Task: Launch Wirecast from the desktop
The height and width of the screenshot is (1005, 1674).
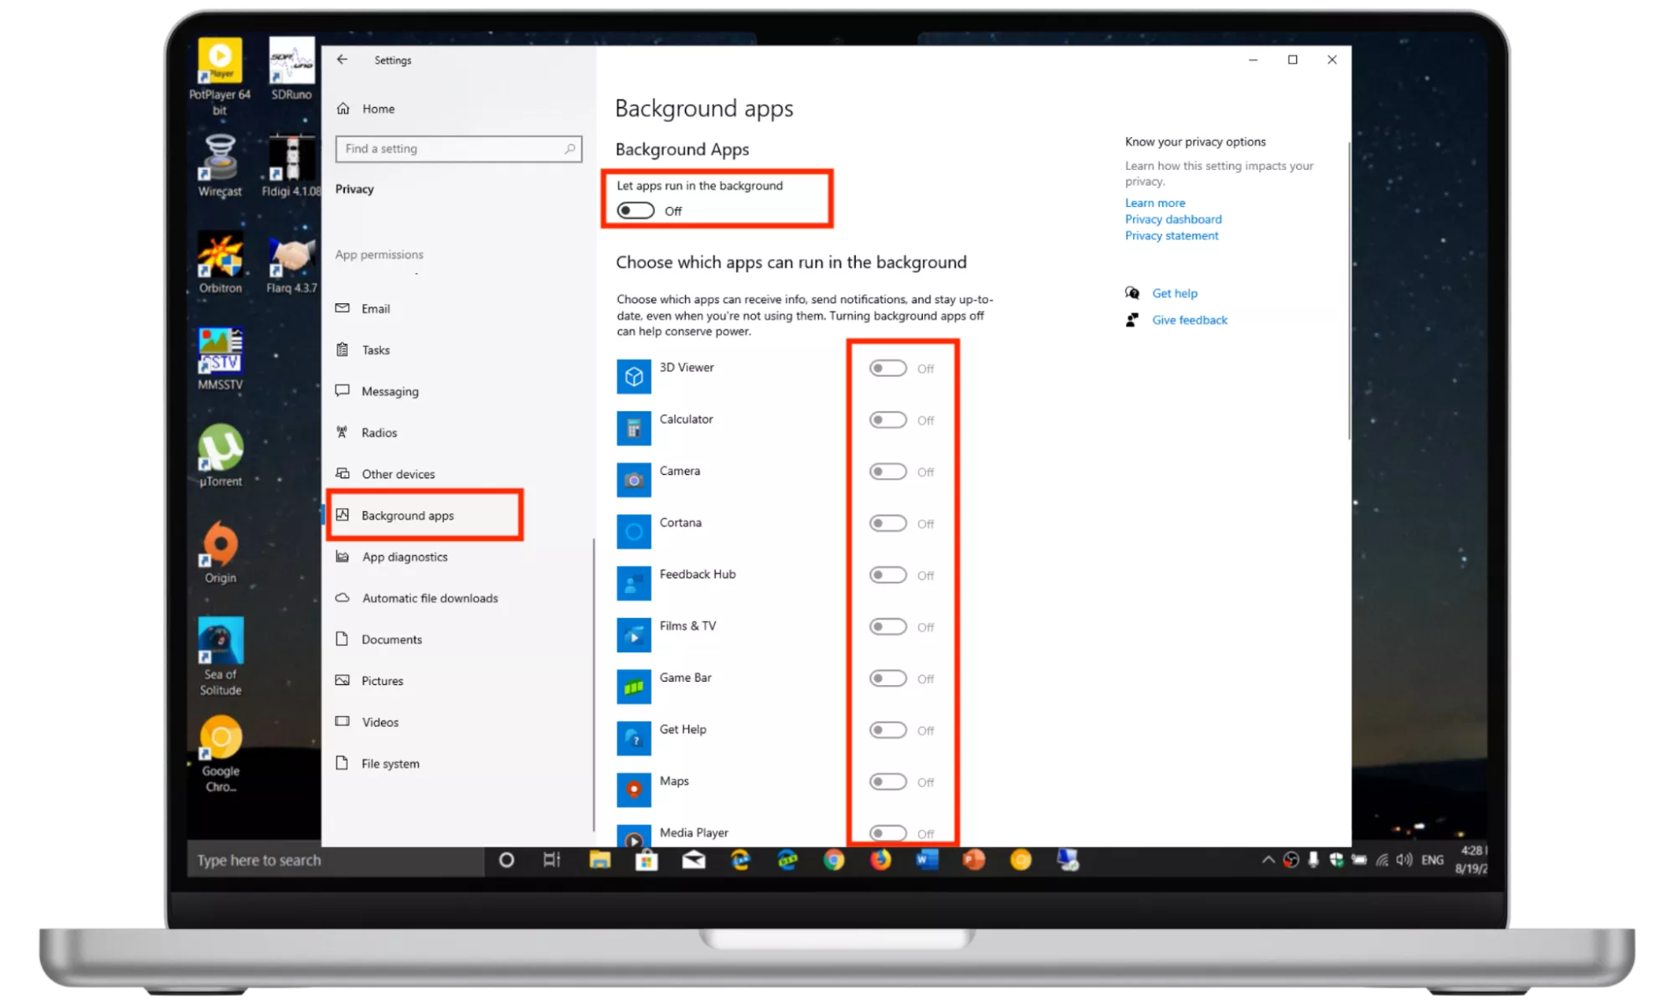Action: coord(219,165)
